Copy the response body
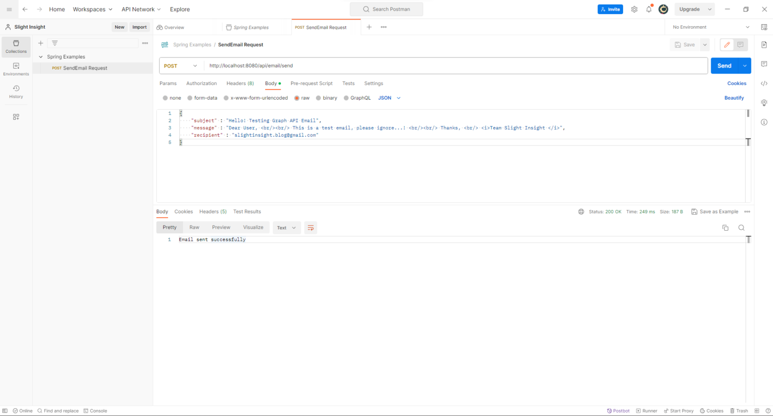The width and height of the screenshot is (773, 416). (x=725, y=228)
